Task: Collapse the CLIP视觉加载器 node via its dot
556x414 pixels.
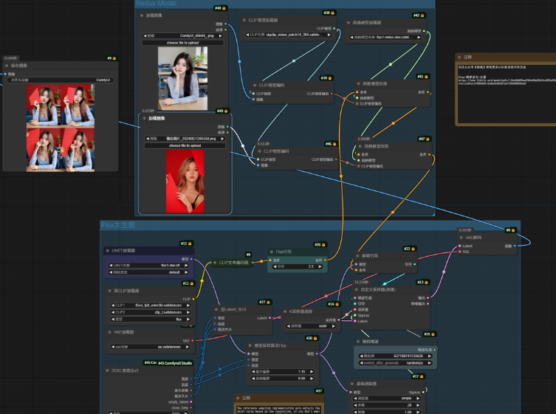Action: click(x=244, y=20)
